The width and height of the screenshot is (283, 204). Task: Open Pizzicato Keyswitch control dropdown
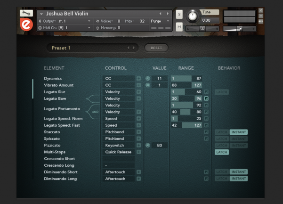[x=119, y=145]
